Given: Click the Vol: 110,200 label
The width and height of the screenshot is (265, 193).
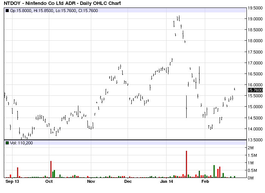Looking at the screenshot, I should 22,143.
